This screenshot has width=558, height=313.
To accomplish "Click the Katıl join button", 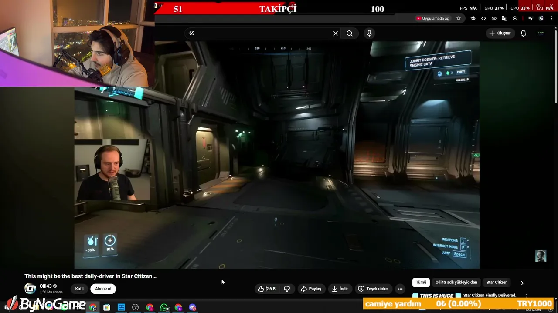I will (x=79, y=289).
